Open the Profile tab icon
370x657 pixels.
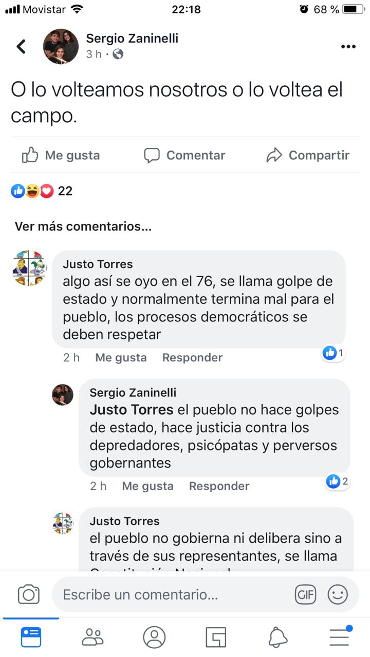(x=154, y=637)
